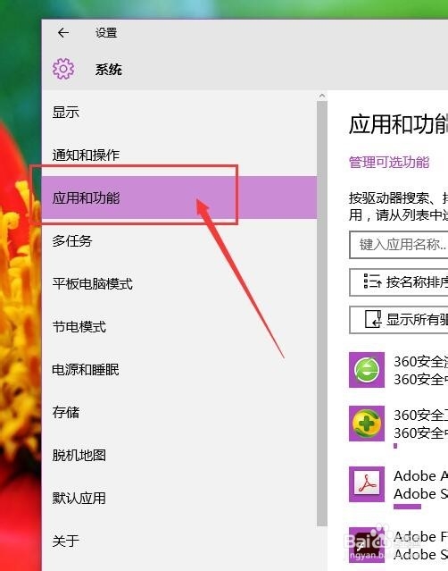Select 应用和功能 in the sidebar

(x=179, y=197)
